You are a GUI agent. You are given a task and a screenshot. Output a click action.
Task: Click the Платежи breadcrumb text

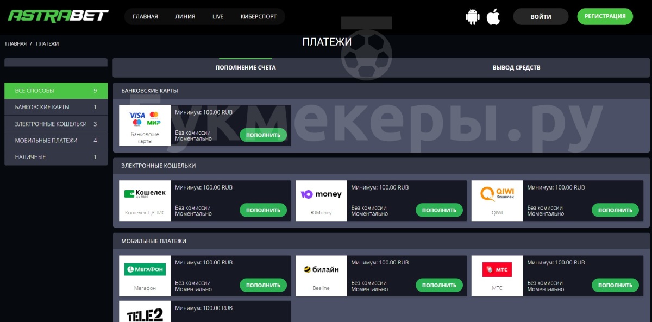(x=47, y=43)
